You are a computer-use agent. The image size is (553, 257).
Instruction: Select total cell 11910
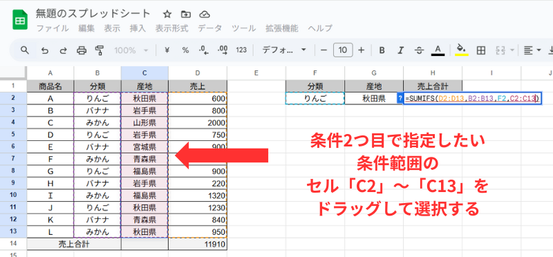[x=198, y=244]
